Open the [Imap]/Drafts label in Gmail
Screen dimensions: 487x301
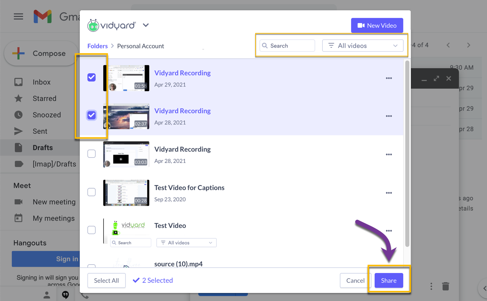point(54,164)
